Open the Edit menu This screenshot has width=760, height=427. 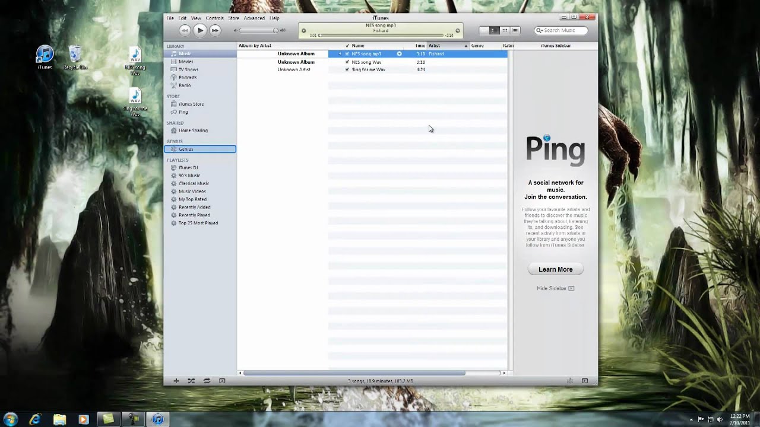tap(182, 18)
